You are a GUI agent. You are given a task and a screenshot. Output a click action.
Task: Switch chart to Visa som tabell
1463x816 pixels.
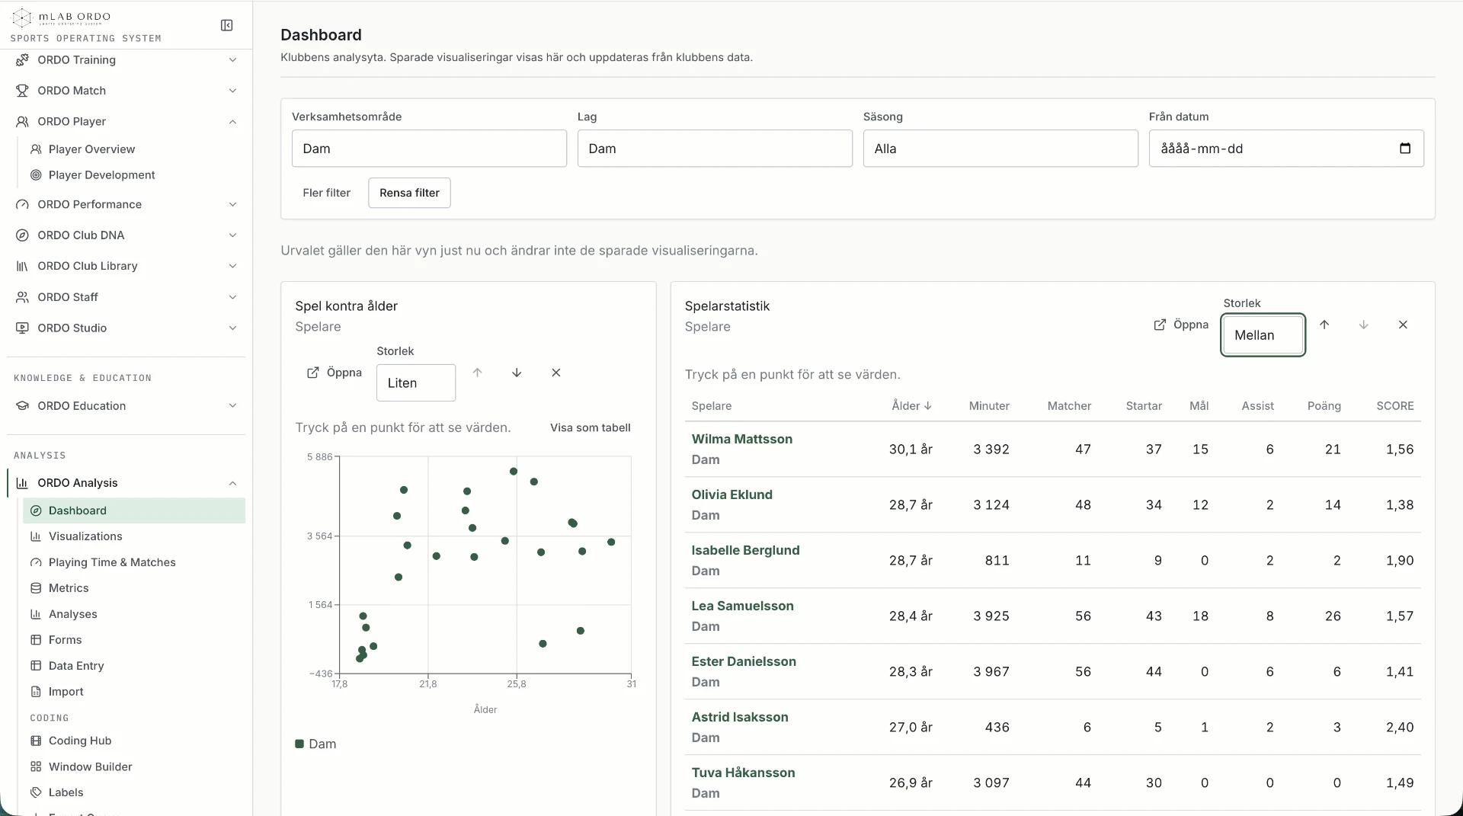tap(591, 427)
